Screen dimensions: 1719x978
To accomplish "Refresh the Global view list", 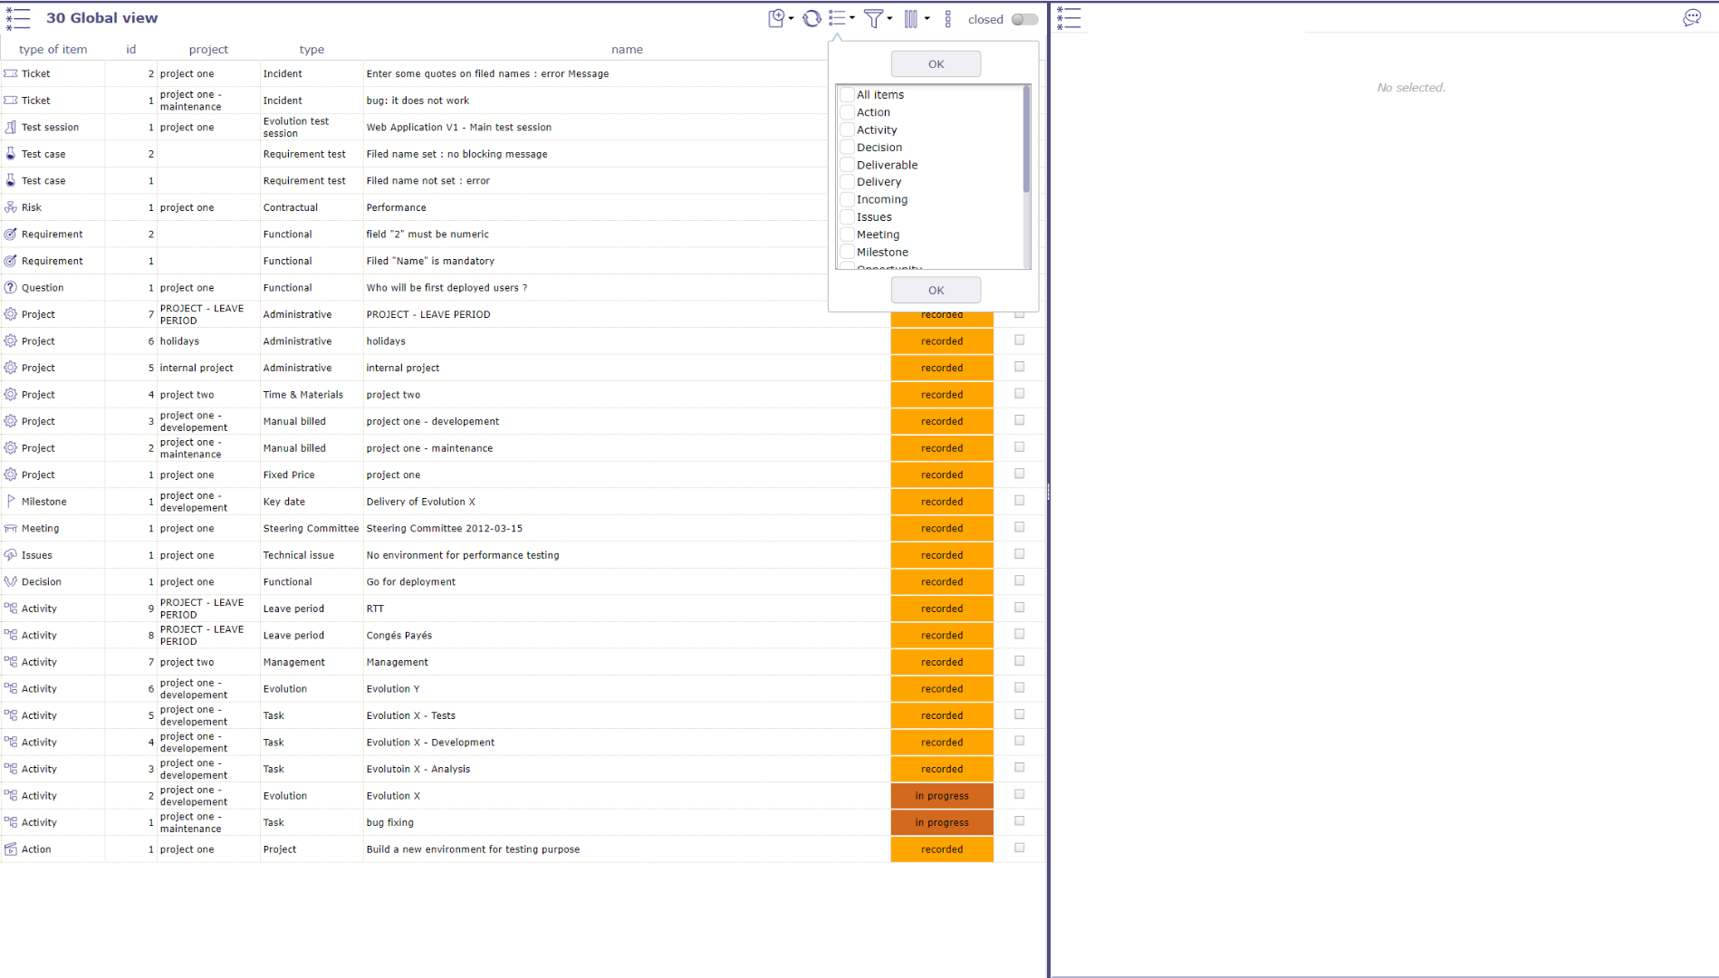I will tap(811, 19).
